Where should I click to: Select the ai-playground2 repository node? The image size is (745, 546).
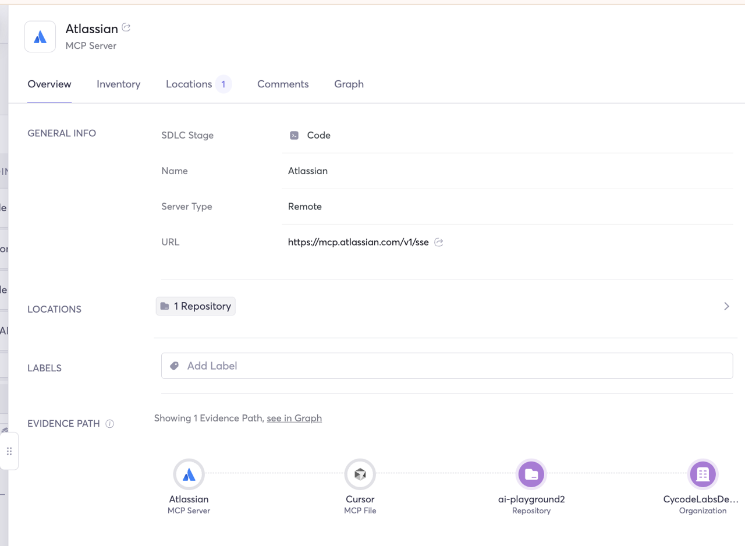click(531, 474)
